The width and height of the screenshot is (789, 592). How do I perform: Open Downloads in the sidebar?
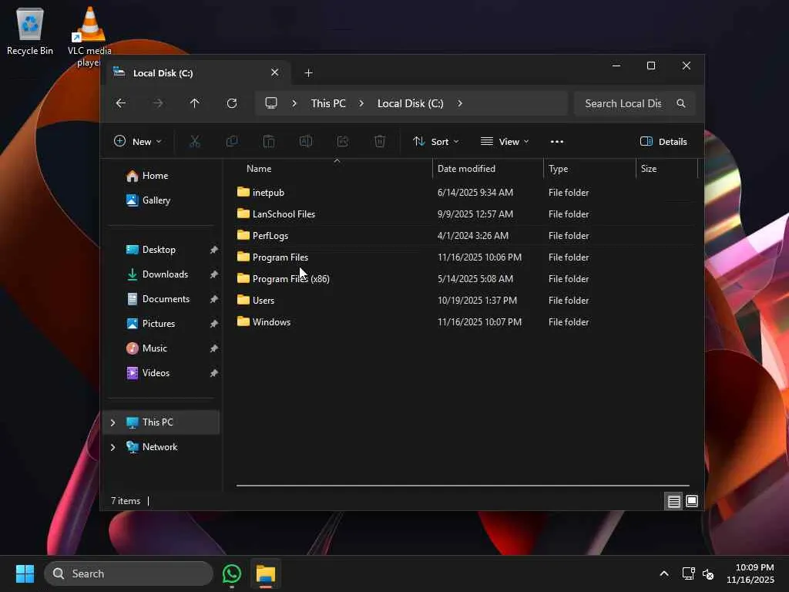pos(165,274)
